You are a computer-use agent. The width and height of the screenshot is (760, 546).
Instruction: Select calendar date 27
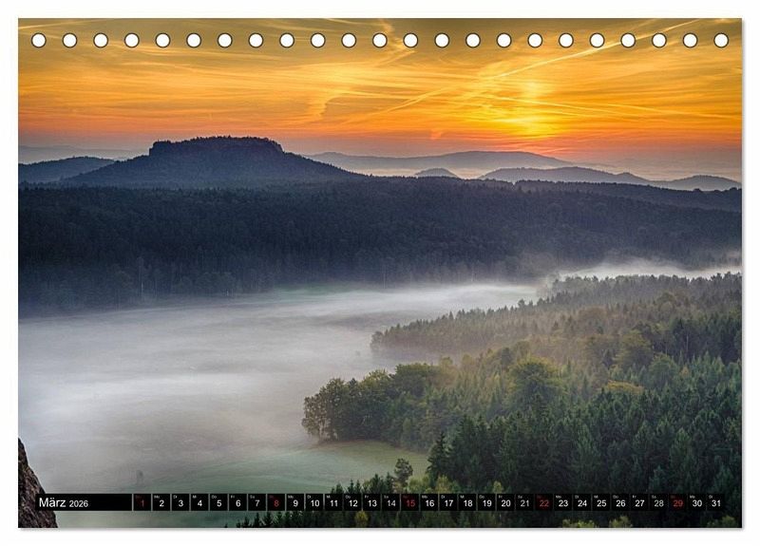639,502
